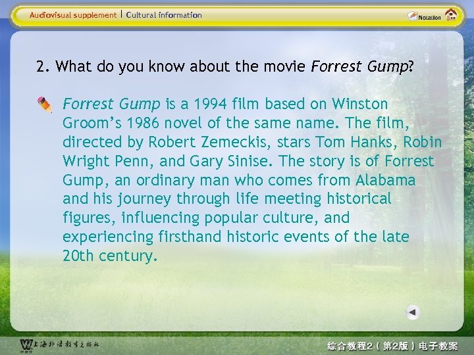The image size is (474, 355).
Task: Click the text '20th century.'
Action: tap(110, 256)
